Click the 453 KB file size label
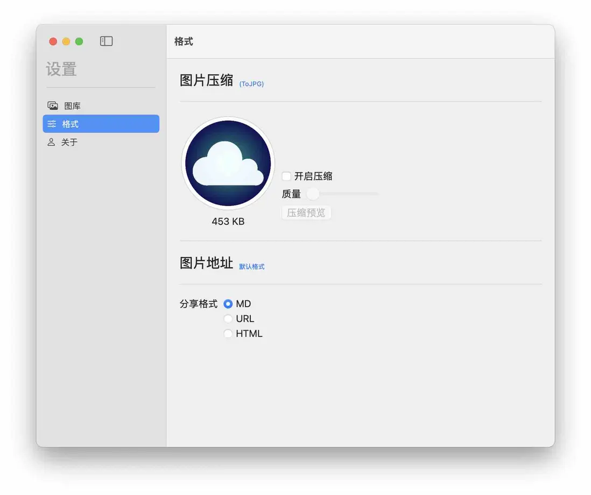Screen dimensions: 591x495 (x=228, y=221)
